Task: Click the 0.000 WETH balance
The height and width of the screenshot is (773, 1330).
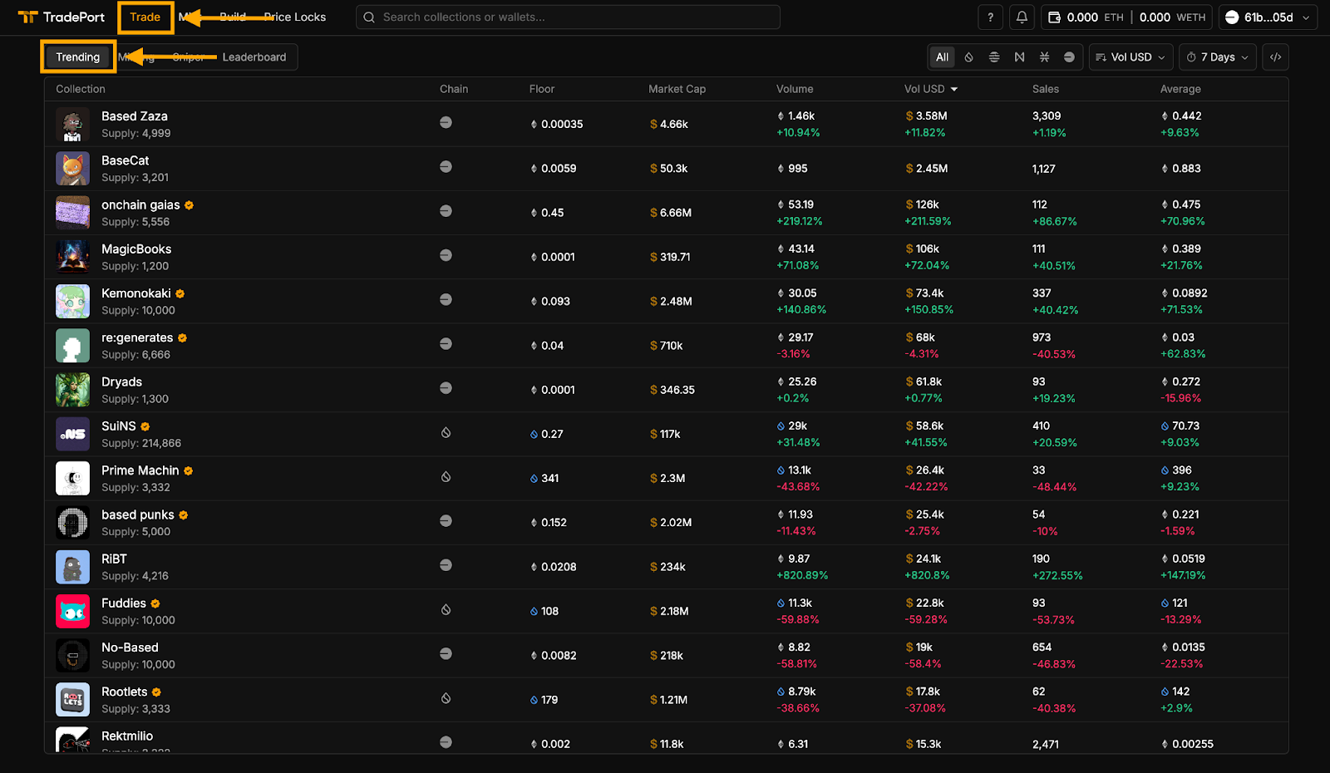Action: (x=1172, y=17)
